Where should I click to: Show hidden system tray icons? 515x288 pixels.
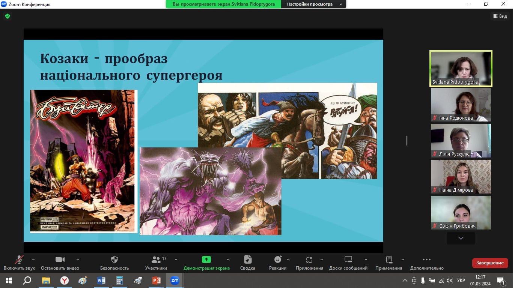[x=405, y=280]
